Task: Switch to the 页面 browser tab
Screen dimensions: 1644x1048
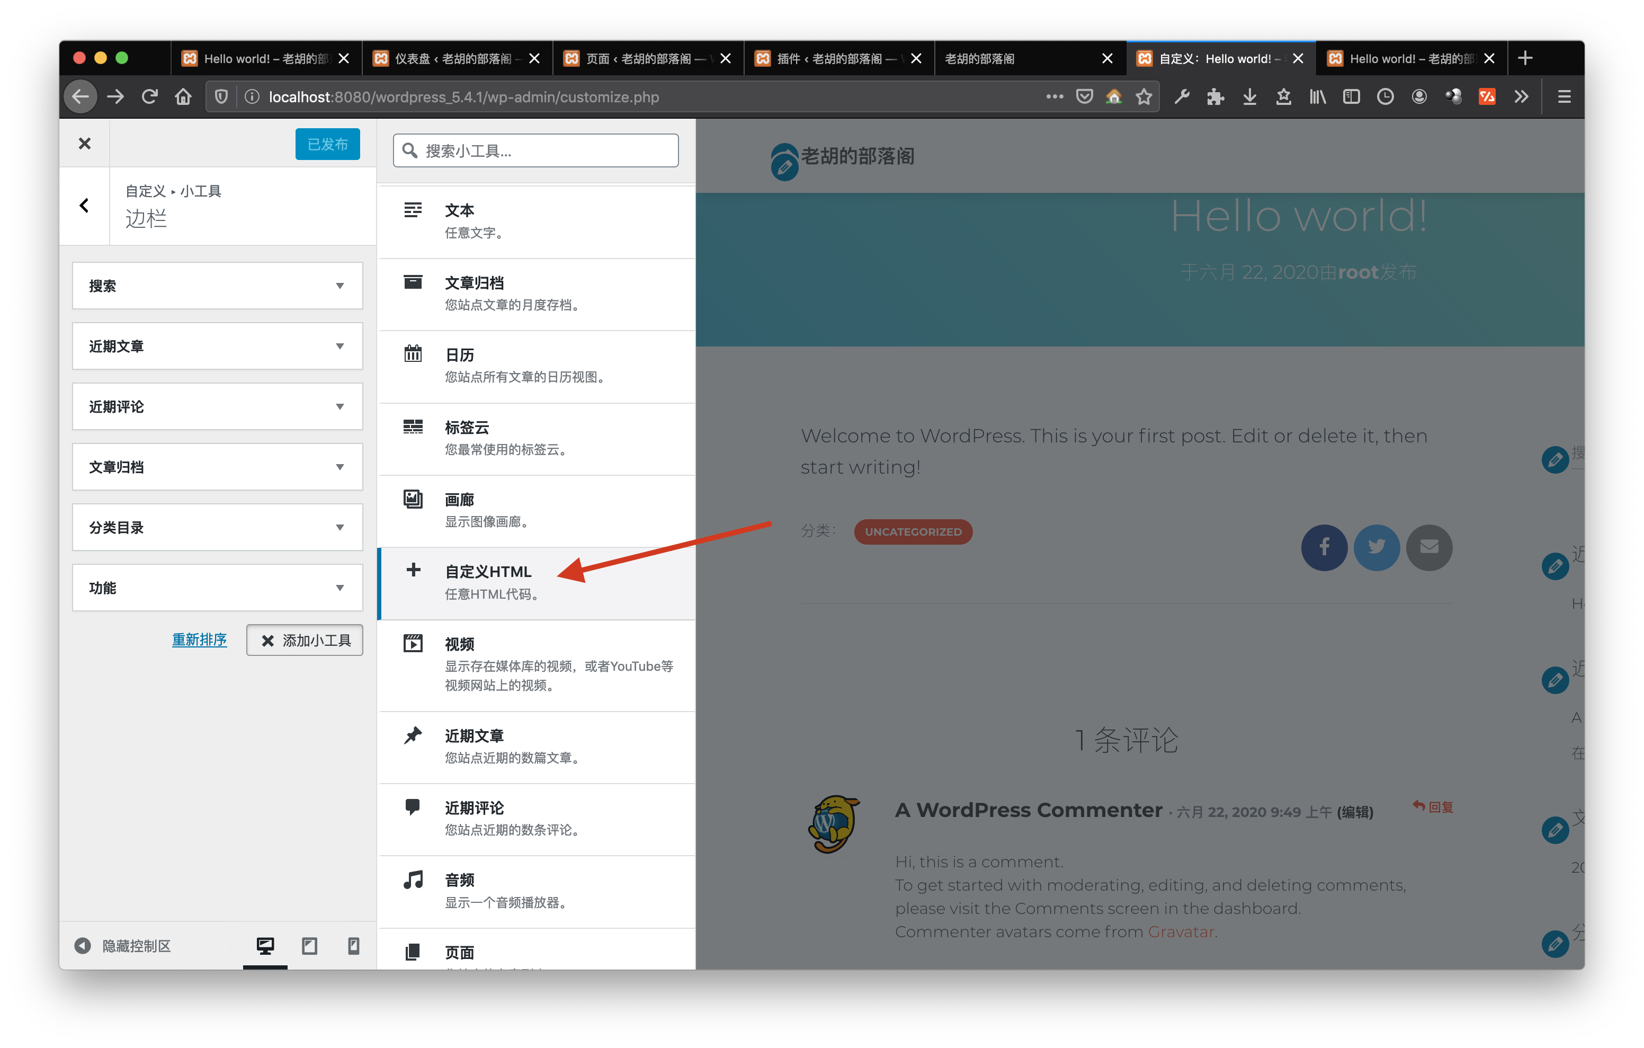Action: coord(647,58)
